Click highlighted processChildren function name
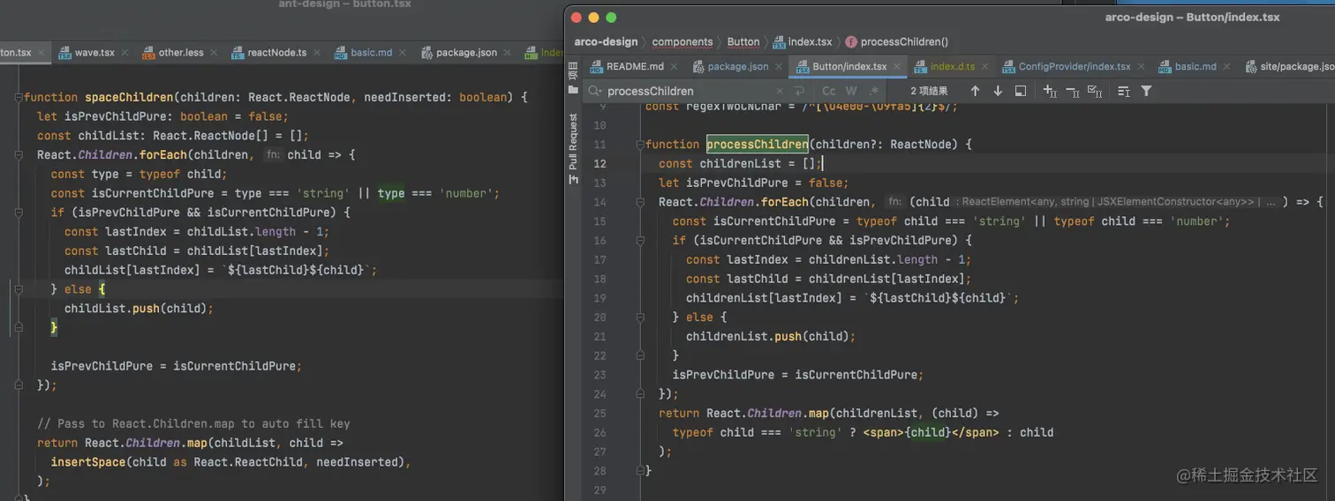The image size is (1335, 501). pyautogui.click(x=758, y=145)
